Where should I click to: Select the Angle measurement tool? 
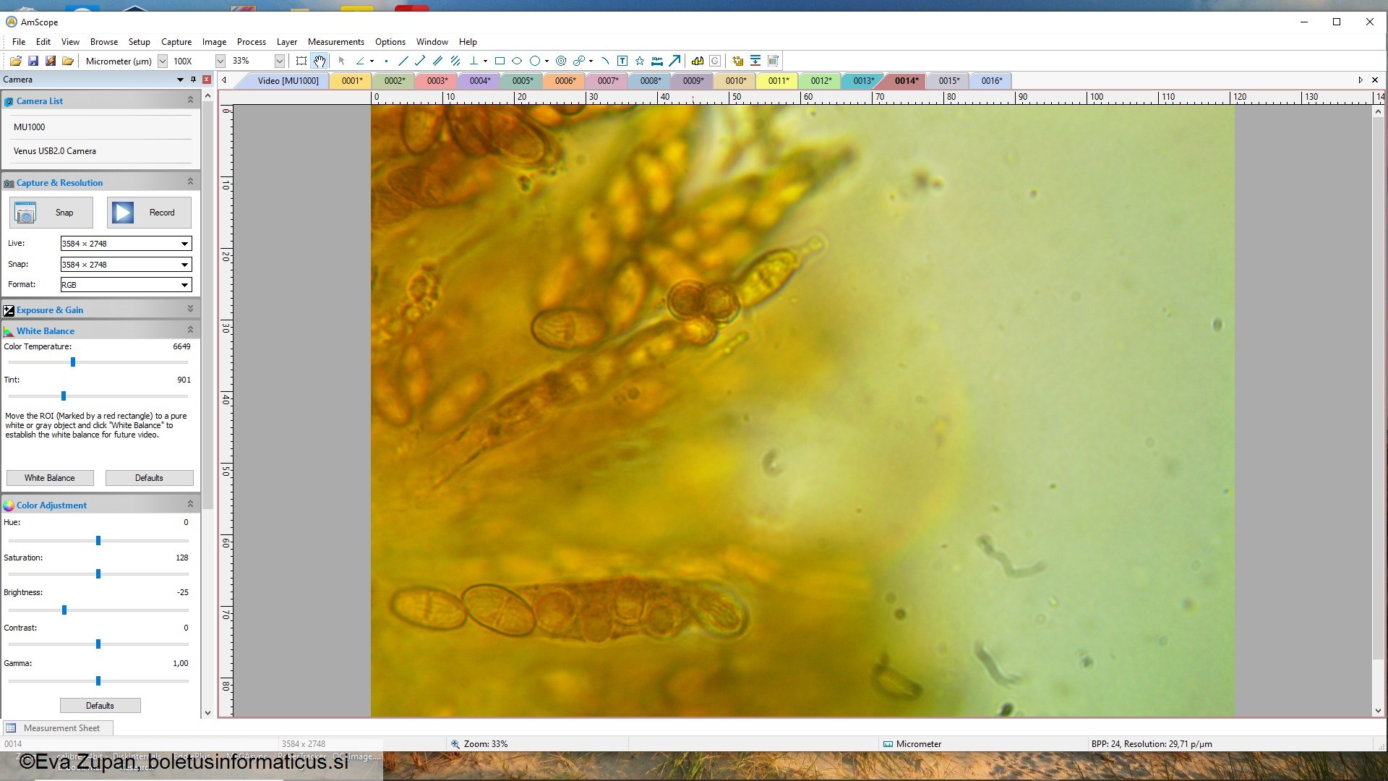click(x=359, y=61)
